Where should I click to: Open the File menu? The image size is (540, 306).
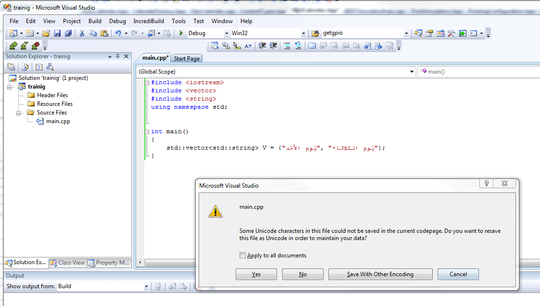pos(14,21)
